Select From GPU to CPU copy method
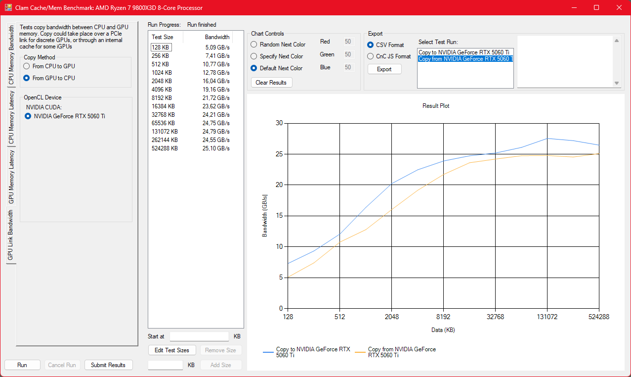631x377 pixels. tap(49, 78)
